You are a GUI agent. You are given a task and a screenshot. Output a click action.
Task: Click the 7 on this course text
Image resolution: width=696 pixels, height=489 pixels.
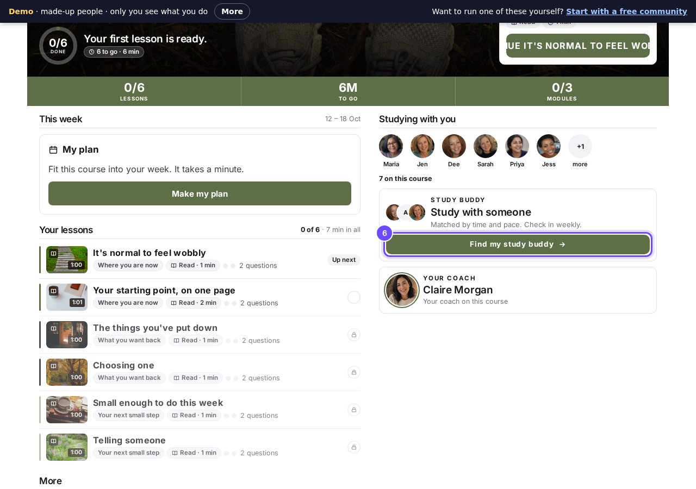point(406,179)
